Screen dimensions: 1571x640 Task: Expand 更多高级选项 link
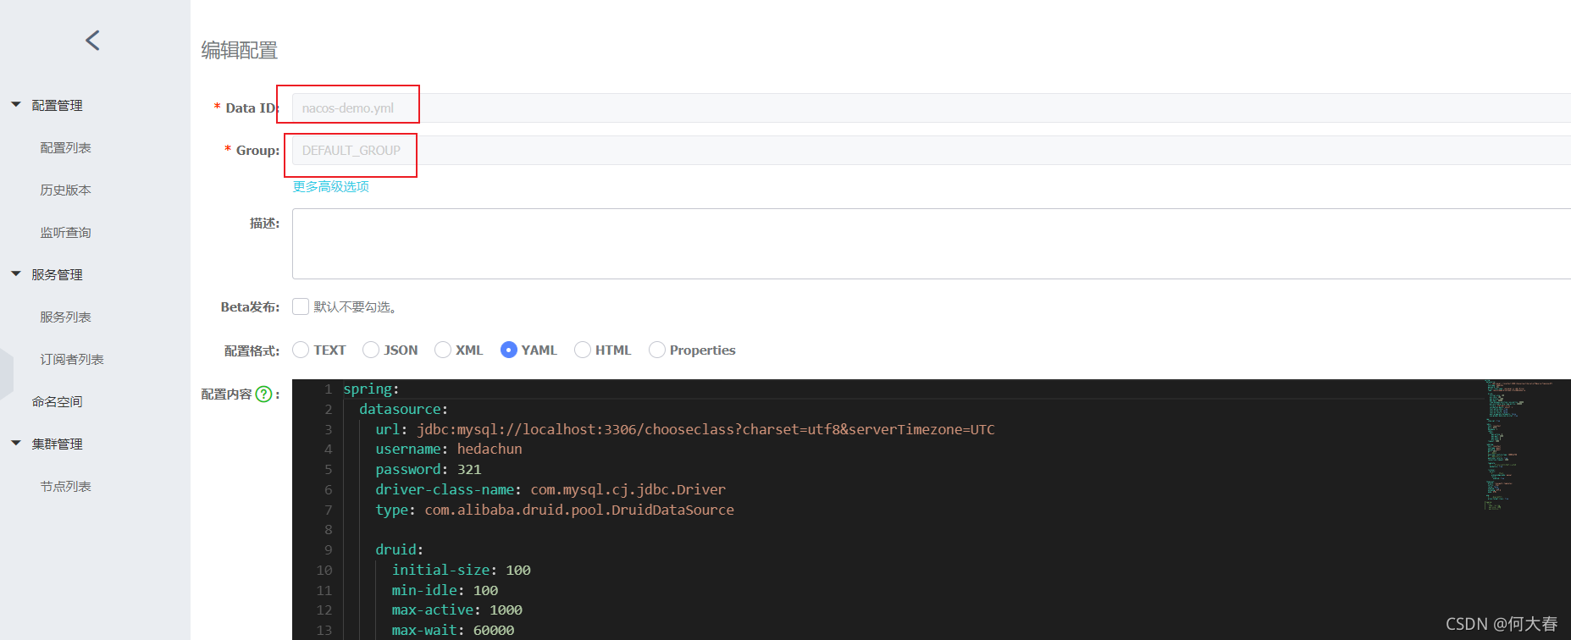pyautogui.click(x=330, y=186)
